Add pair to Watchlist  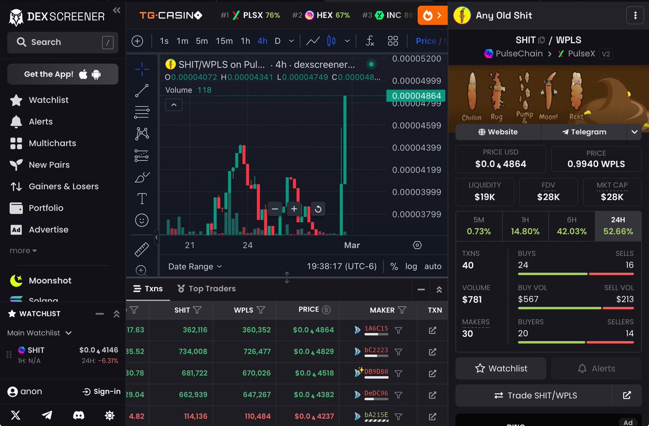pyautogui.click(x=501, y=368)
